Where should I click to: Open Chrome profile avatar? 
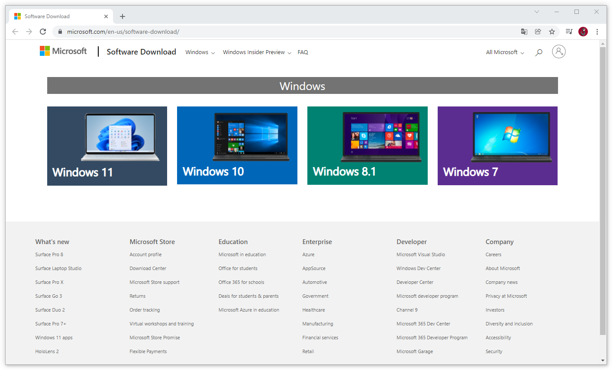583,32
